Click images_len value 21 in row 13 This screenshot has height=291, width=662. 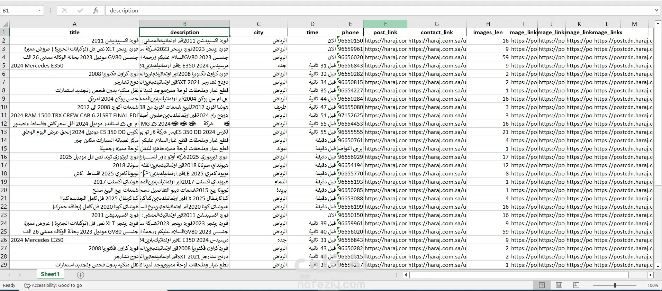point(488,132)
